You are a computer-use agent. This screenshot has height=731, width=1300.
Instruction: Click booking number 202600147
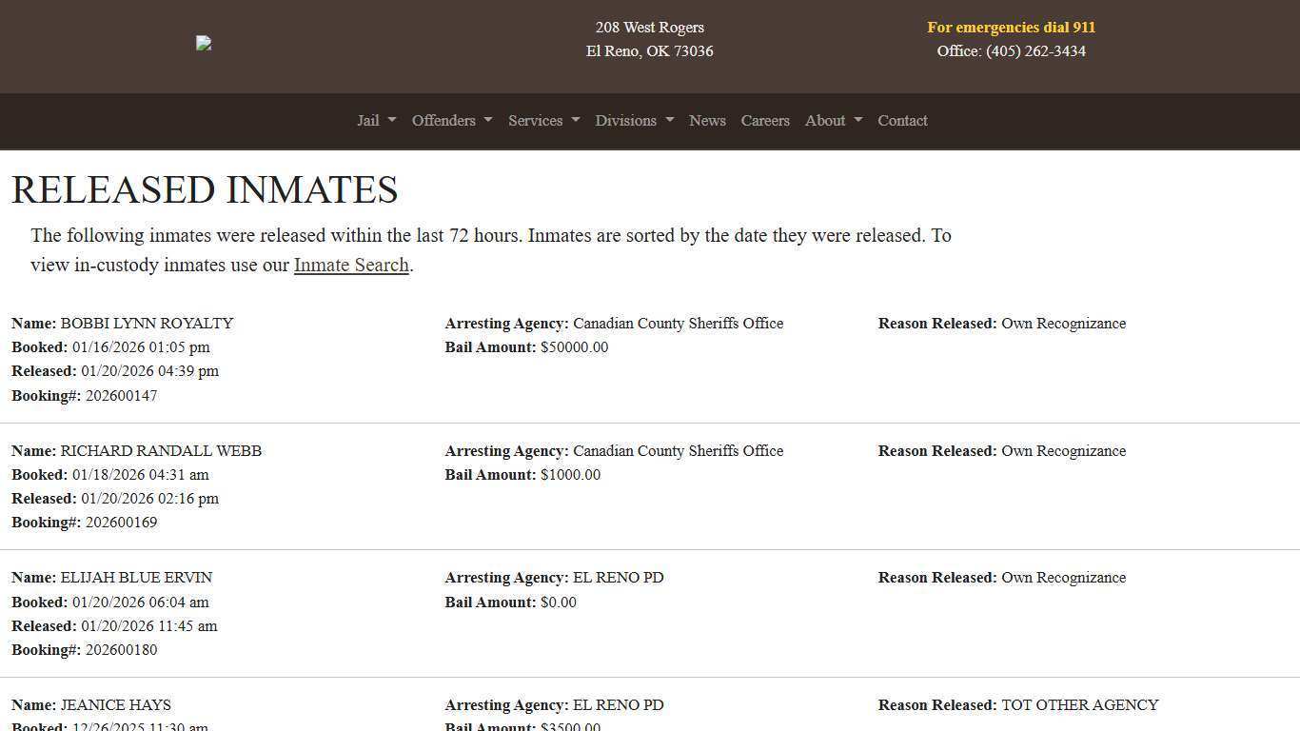(x=121, y=396)
